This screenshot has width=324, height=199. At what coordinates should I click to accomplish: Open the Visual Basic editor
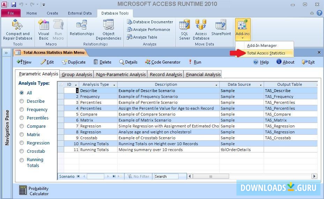(x=44, y=30)
